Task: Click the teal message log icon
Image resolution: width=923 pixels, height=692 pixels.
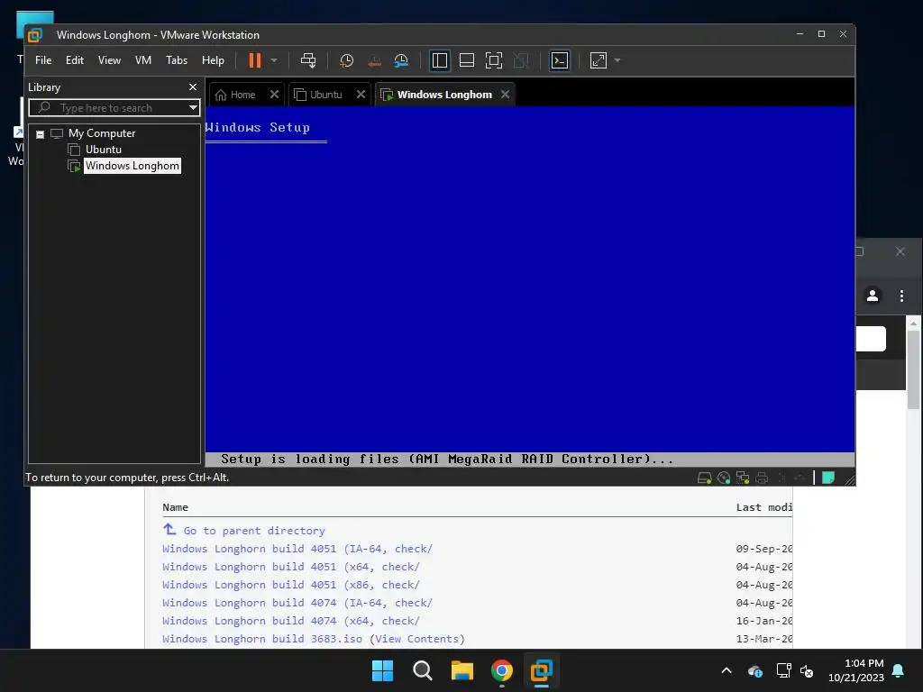Action: pyautogui.click(x=828, y=478)
